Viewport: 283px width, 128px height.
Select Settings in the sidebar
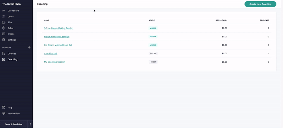[12, 40]
